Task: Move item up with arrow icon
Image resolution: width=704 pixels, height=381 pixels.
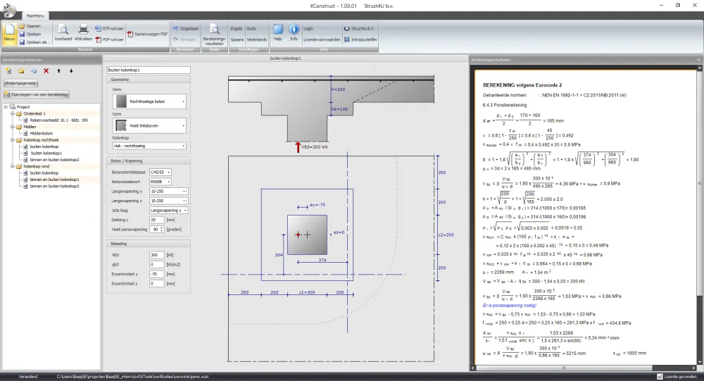Action: tap(59, 71)
